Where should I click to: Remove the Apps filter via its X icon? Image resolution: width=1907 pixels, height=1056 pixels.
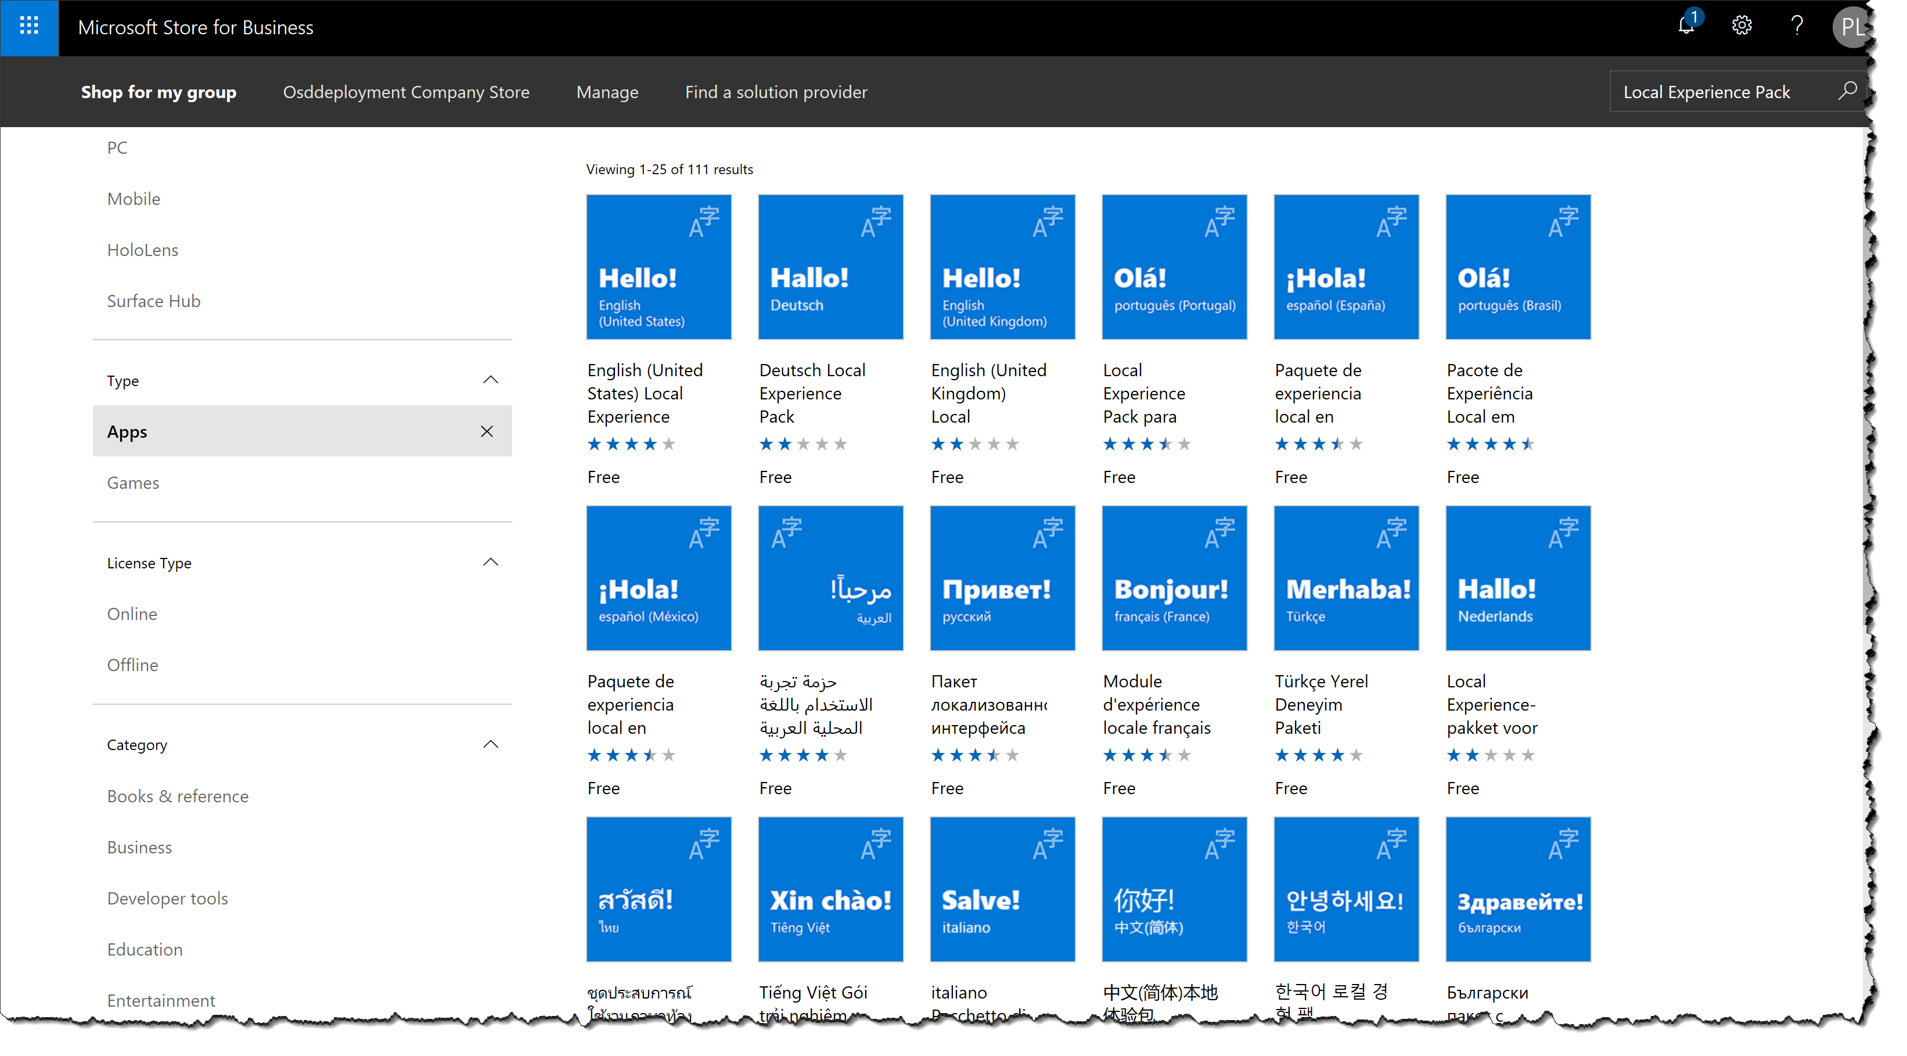tap(487, 431)
